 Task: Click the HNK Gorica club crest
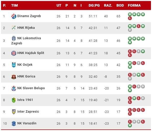[14, 76]
